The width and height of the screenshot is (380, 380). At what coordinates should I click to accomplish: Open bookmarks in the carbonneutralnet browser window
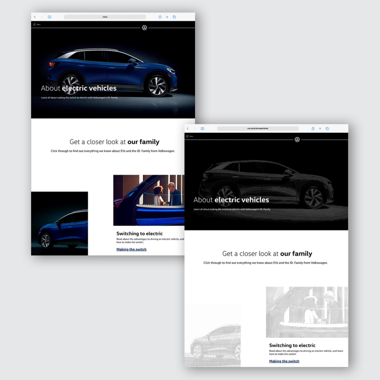[202, 129]
